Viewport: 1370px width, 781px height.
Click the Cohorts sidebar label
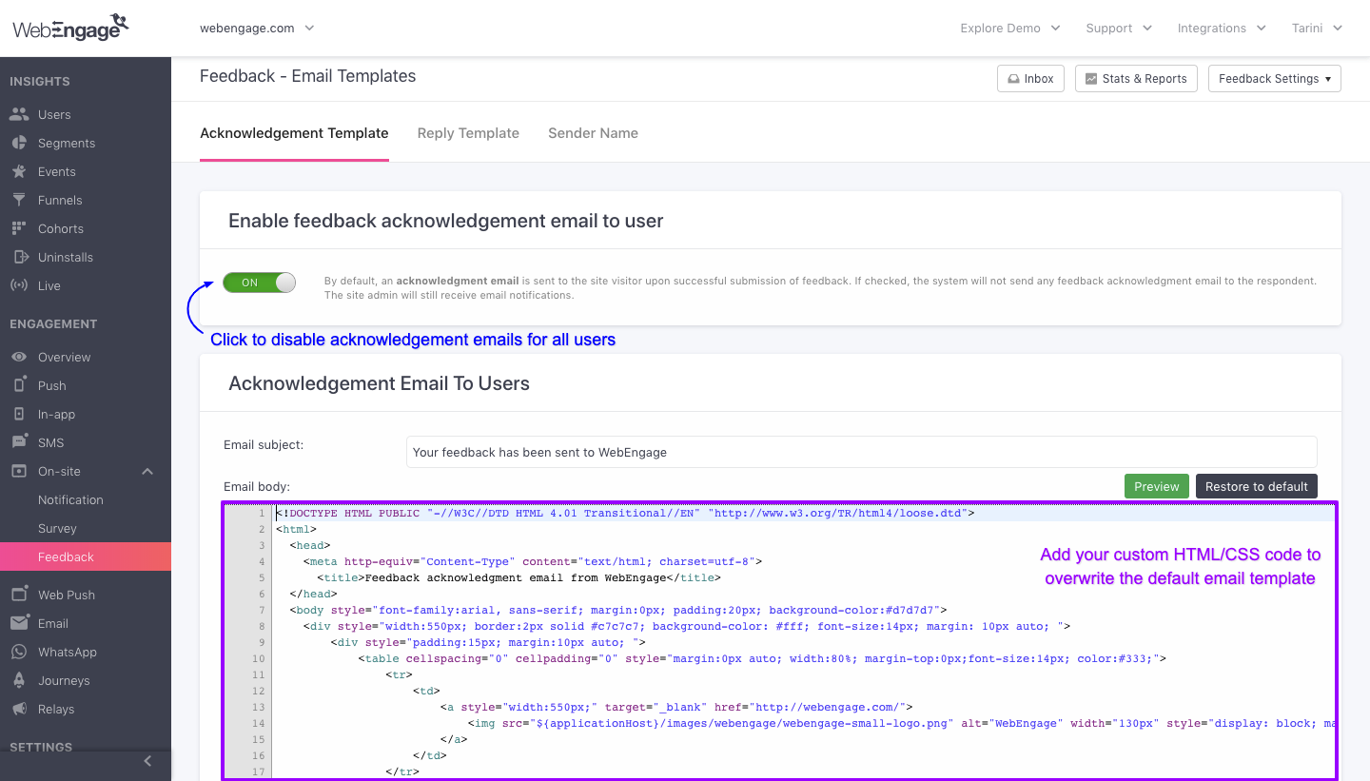click(61, 228)
